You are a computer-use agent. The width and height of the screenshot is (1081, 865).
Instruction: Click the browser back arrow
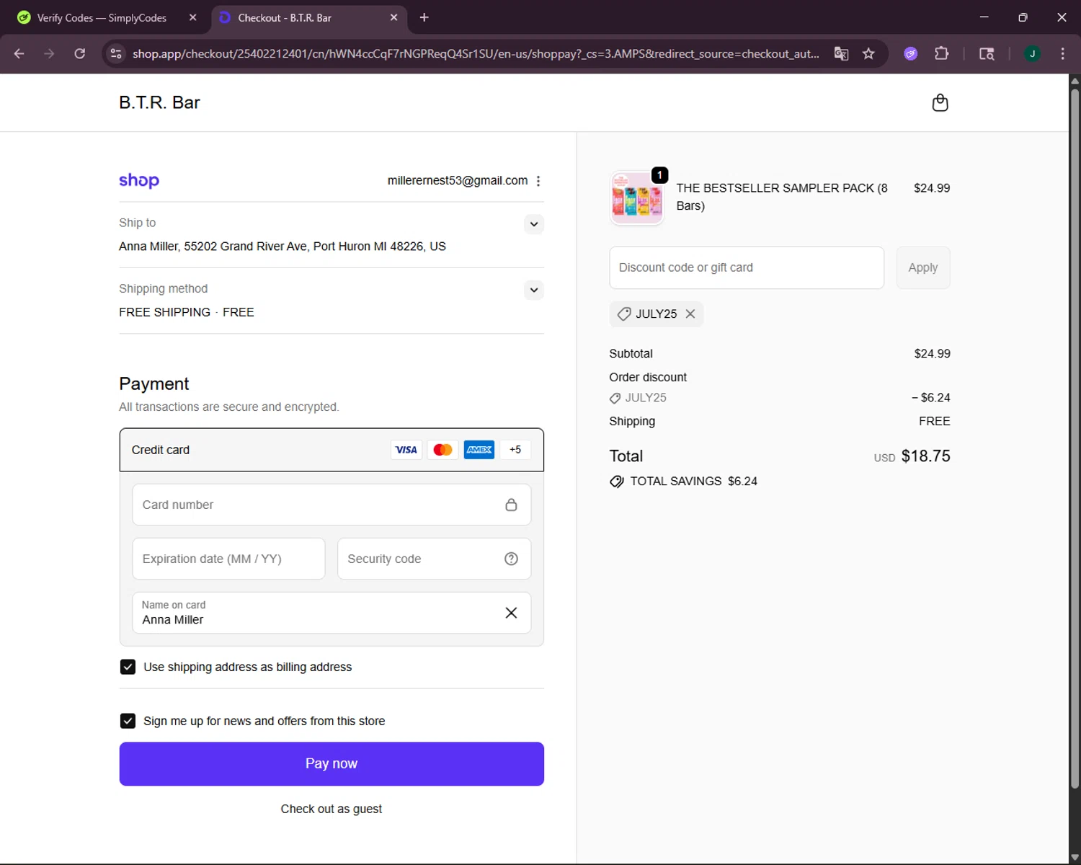pos(19,53)
